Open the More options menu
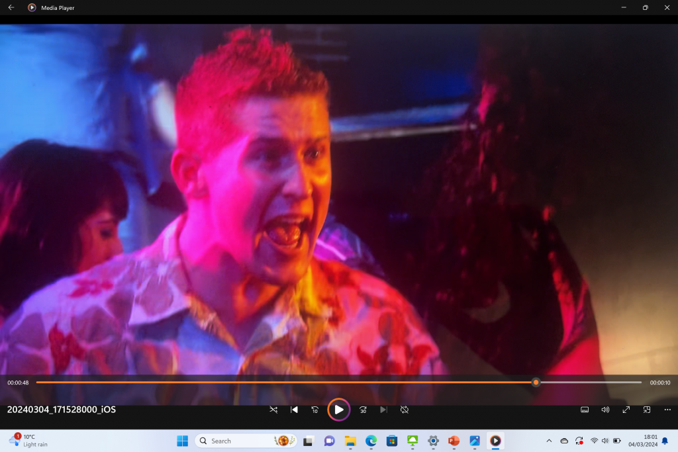 (x=667, y=410)
